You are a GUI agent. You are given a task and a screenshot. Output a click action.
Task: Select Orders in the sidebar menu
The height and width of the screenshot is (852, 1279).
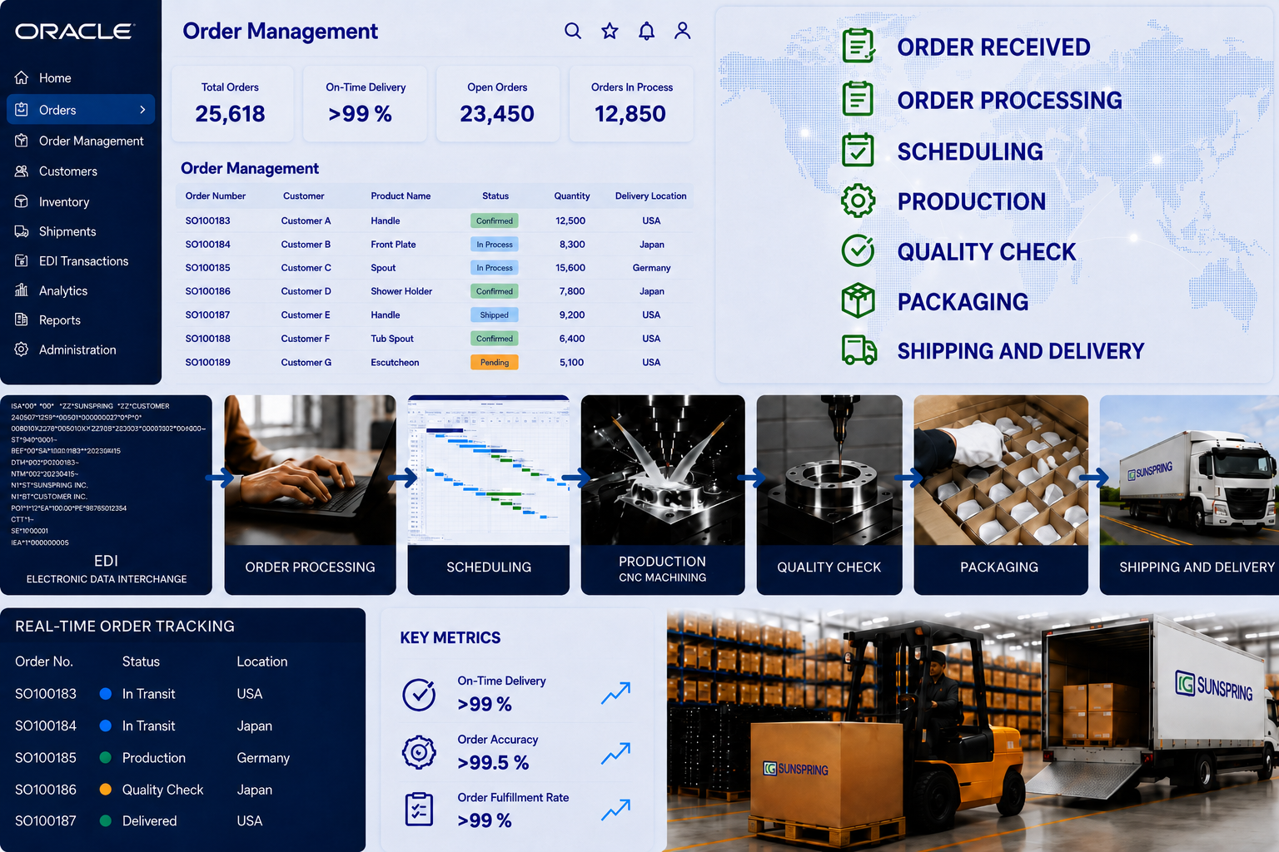pos(81,109)
